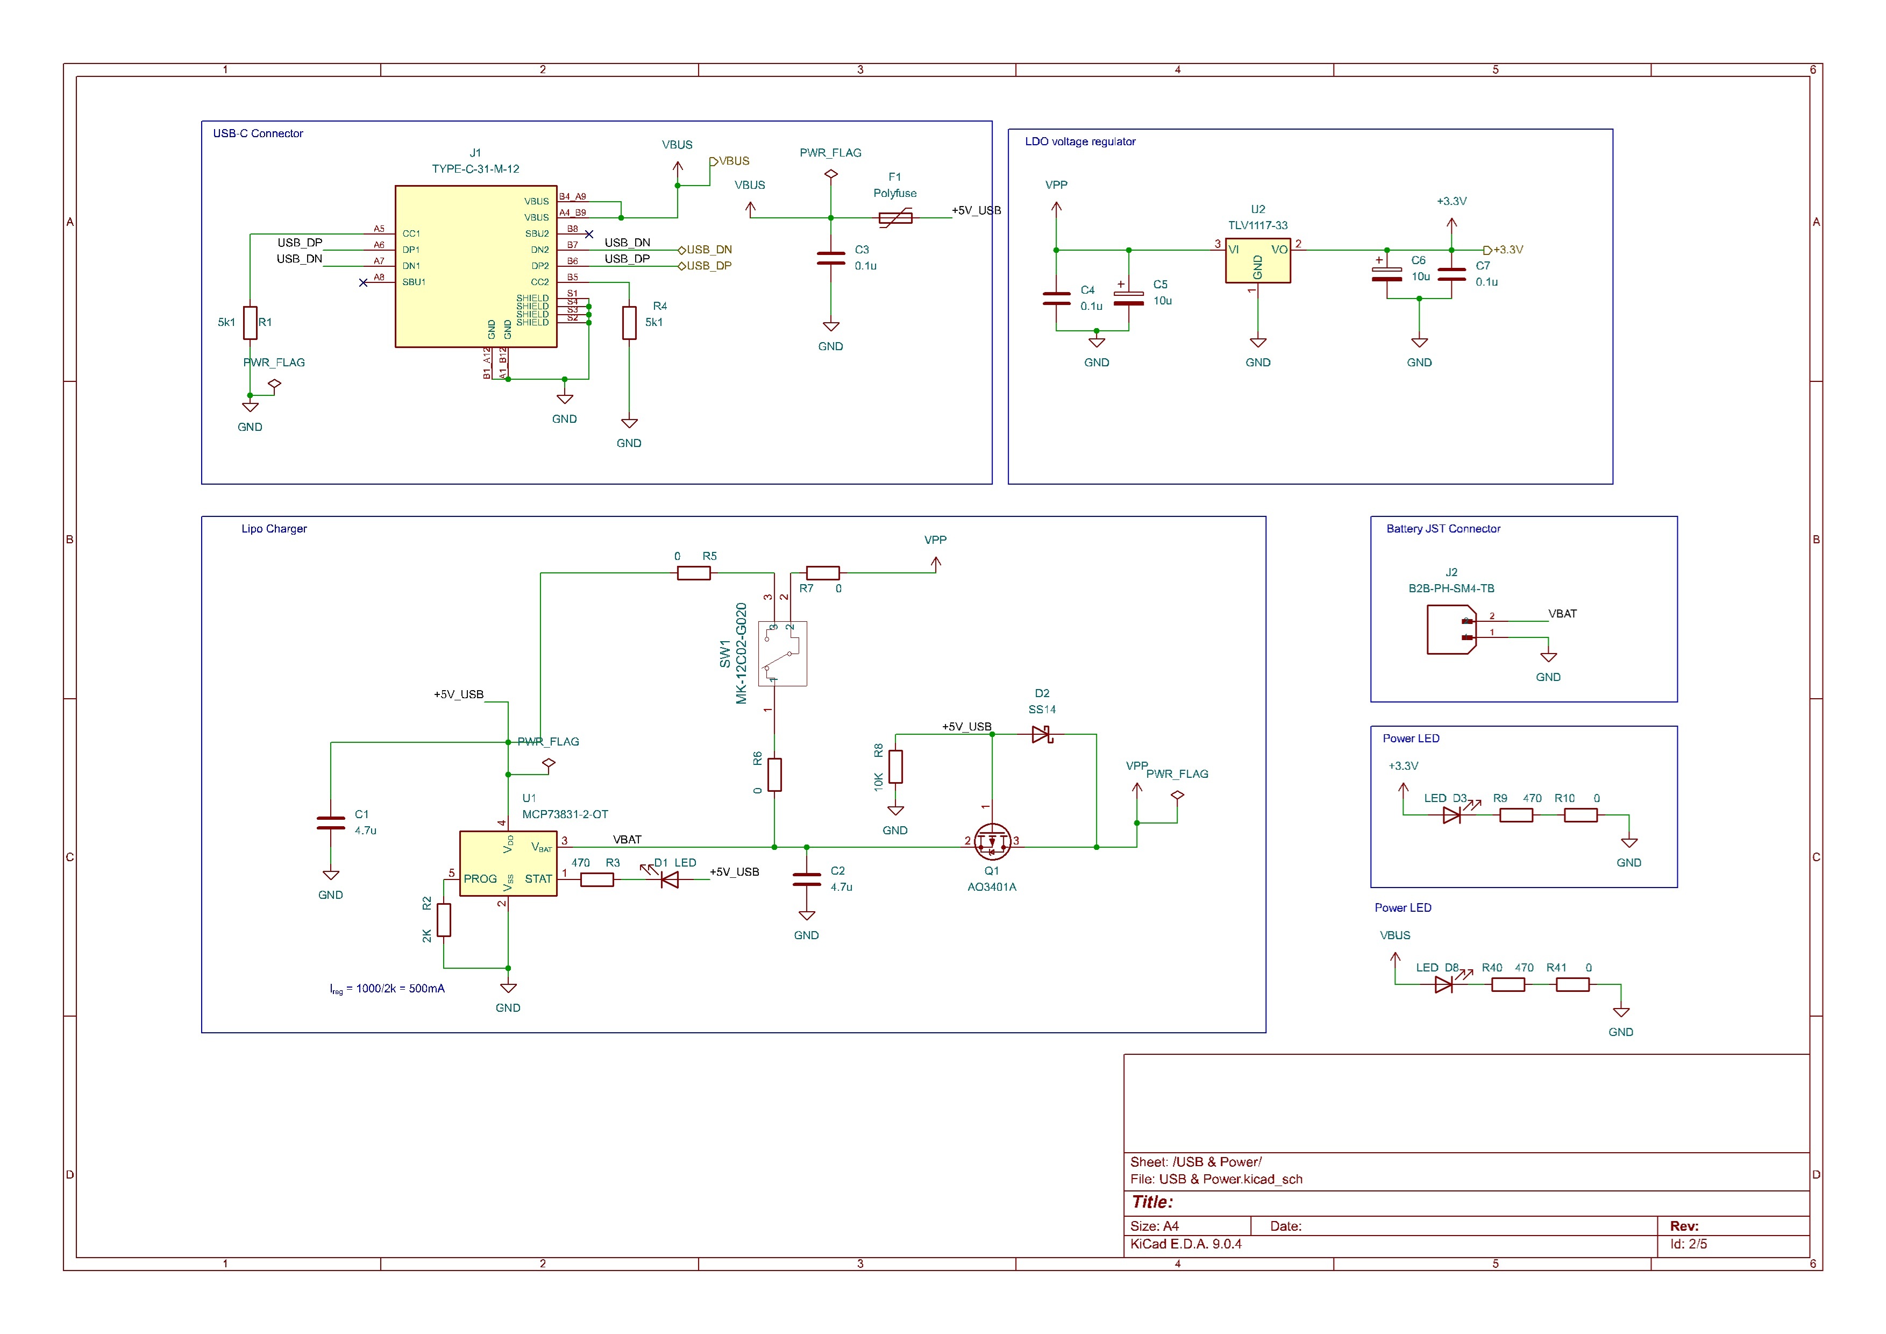Screen dimensions: 1886x1334
Task: Select the D8 VBUS LED symbol
Action: point(1443,984)
